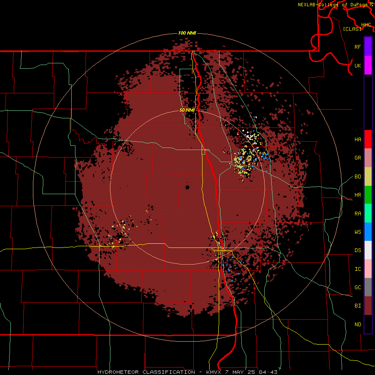Click the NEXLAB-College of DuPage title text

(332, 5)
